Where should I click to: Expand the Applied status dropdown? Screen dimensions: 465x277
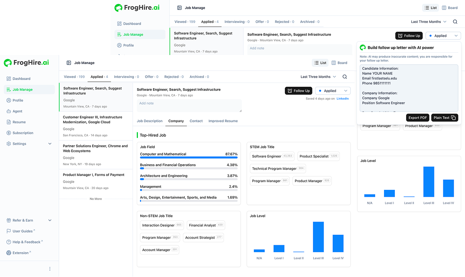332,90
